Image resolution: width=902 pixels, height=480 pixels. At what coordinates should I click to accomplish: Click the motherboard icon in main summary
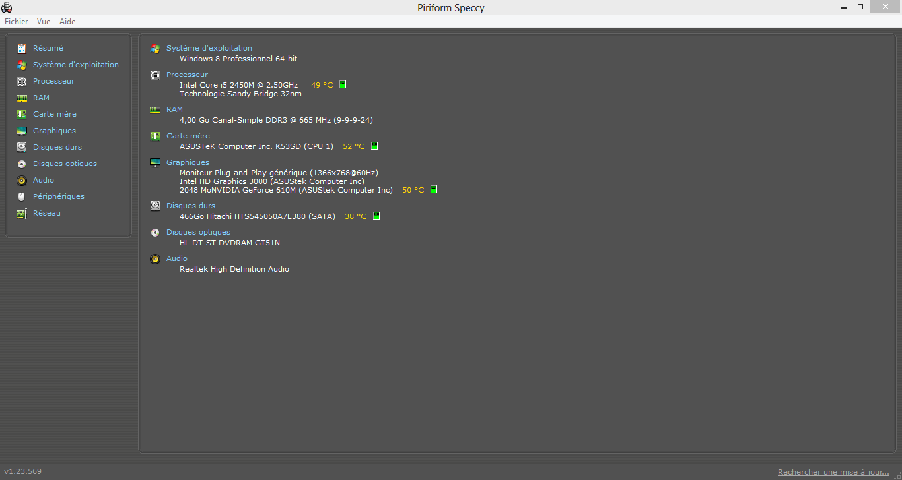[x=155, y=136]
